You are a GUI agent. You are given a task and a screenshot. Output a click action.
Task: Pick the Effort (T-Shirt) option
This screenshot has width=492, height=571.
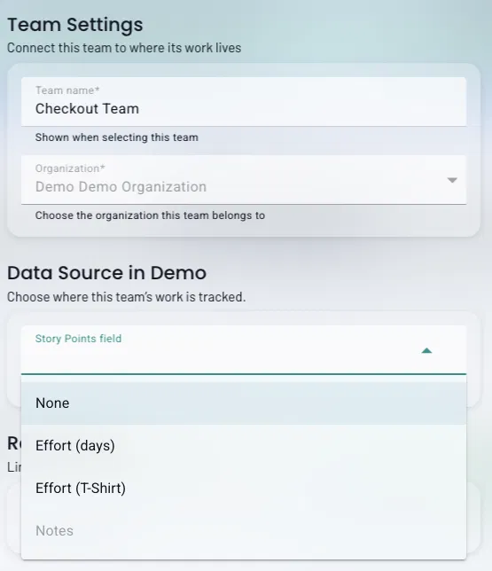click(244, 489)
